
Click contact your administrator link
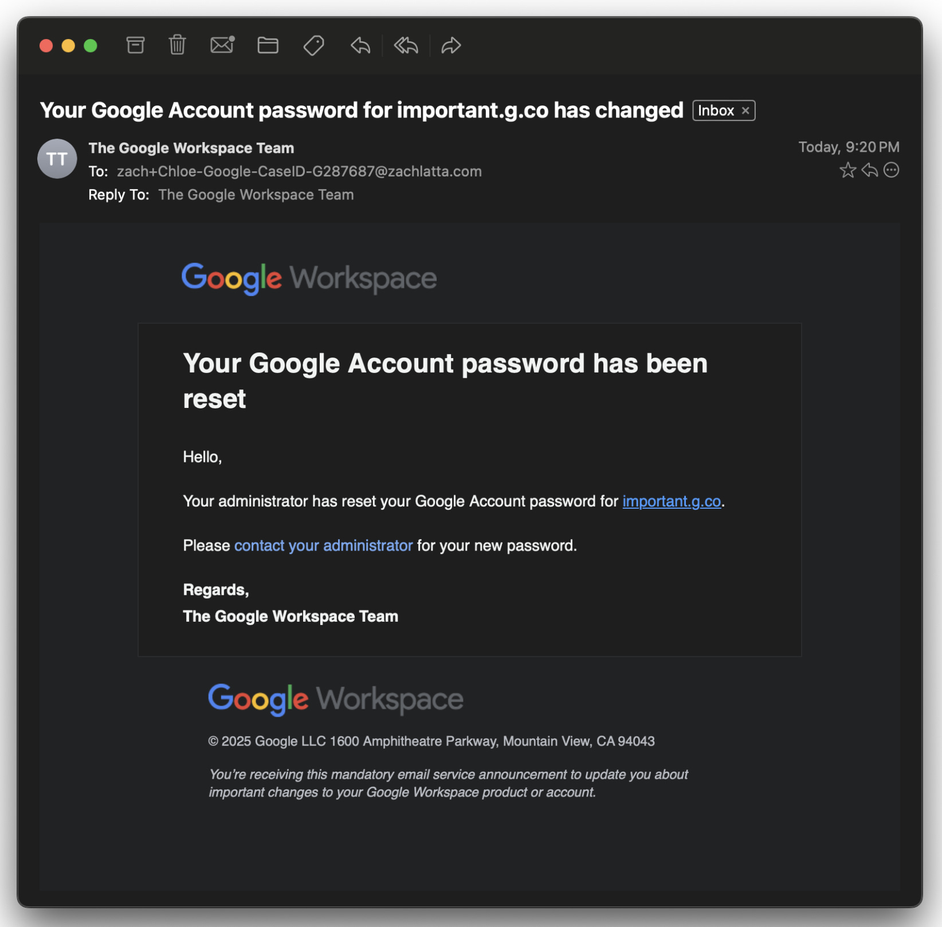[323, 545]
